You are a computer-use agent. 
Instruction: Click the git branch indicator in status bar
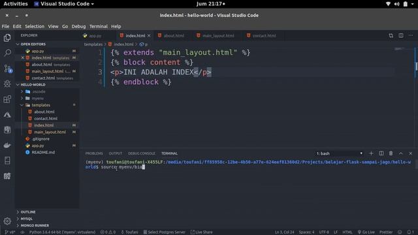10,232
